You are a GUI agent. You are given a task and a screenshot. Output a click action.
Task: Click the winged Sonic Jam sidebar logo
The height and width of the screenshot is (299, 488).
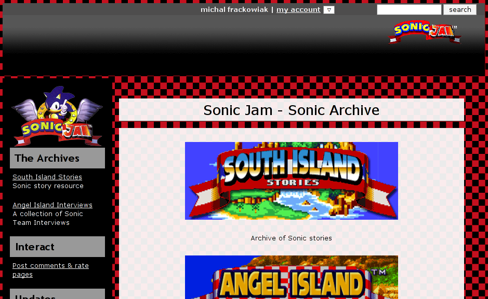[x=57, y=116]
